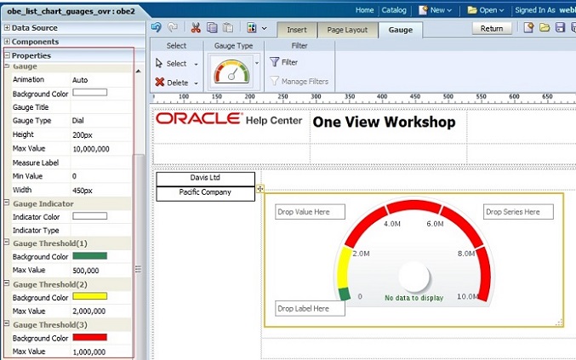
Task: Collapse the Gauge Threshold(1) section
Action: coord(7,243)
